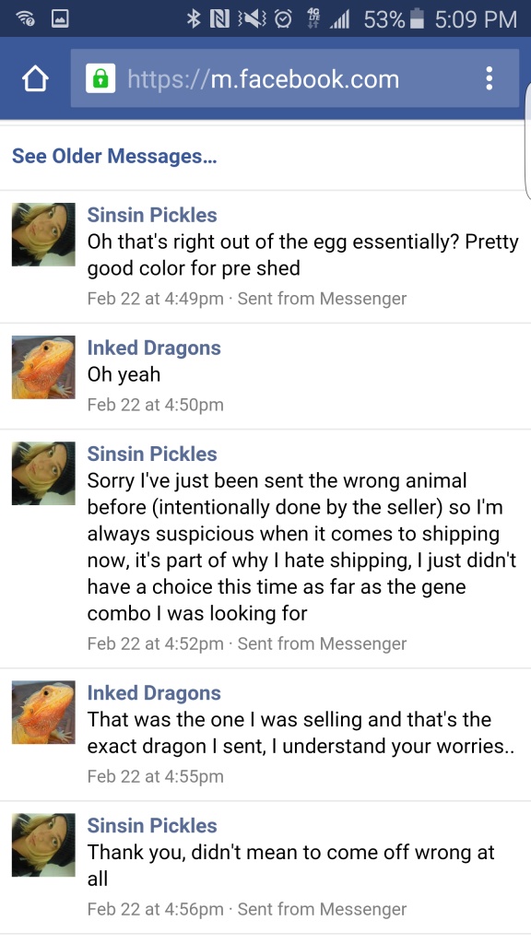Tap Inked Dragons avatar beside Oh yeah
531x944 pixels.
click(x=43, y=367)
